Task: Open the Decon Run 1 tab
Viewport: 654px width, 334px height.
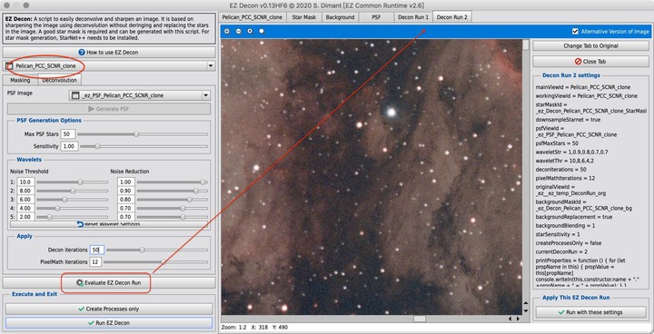Action: [413, 17]
